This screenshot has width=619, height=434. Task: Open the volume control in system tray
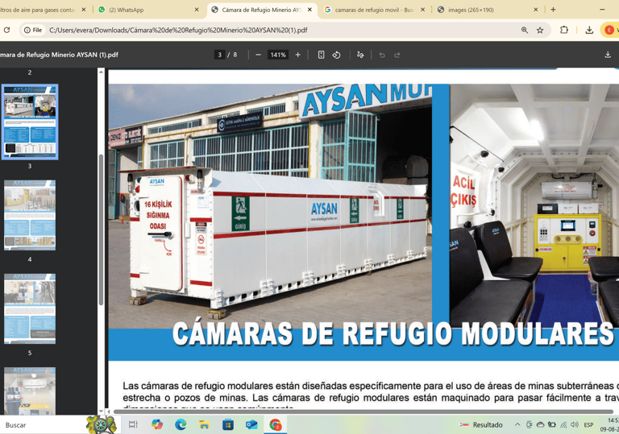(x=575, y=425)
